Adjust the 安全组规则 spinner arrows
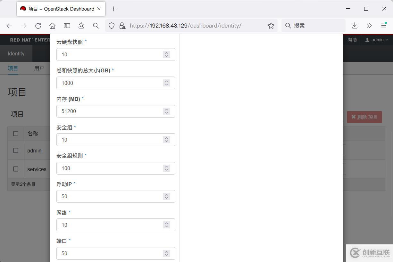 tap(166, 168)
